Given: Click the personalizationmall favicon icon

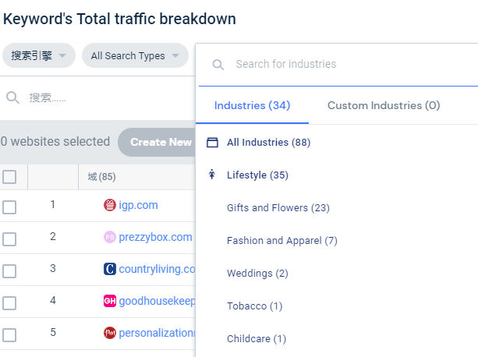Looking at the screenshot, I should pos(109,333).
